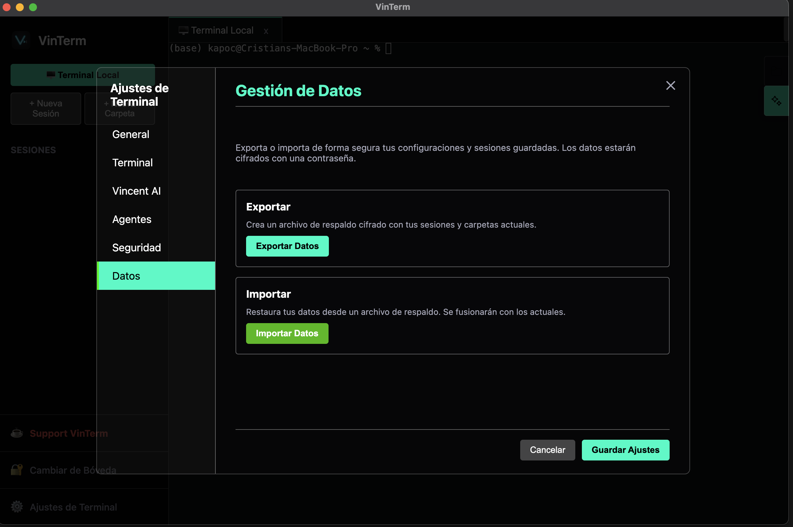Screen dimensions: 793x527
Task: Click the padlock icon beside Cambiar de Bóveda
Action: (17, 470)
